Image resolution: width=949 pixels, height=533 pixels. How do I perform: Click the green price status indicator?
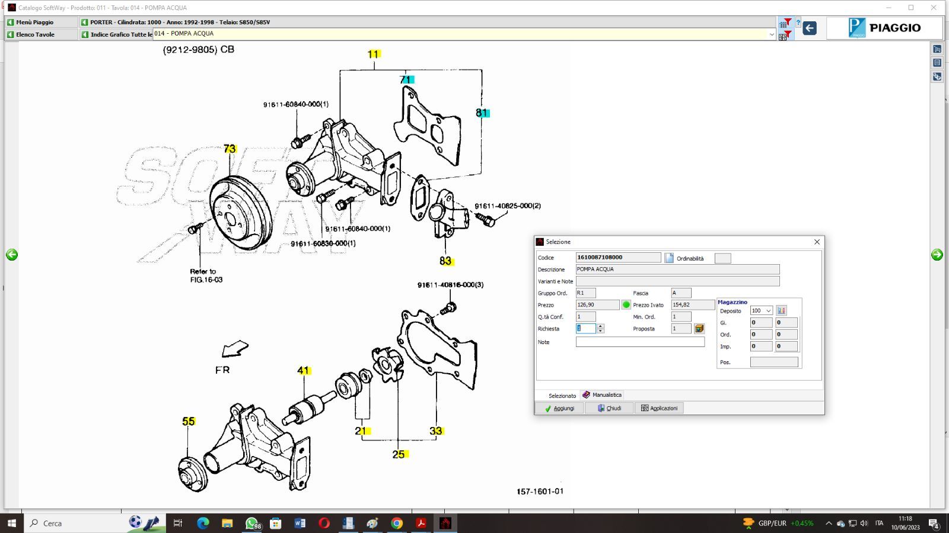[626, 305]
